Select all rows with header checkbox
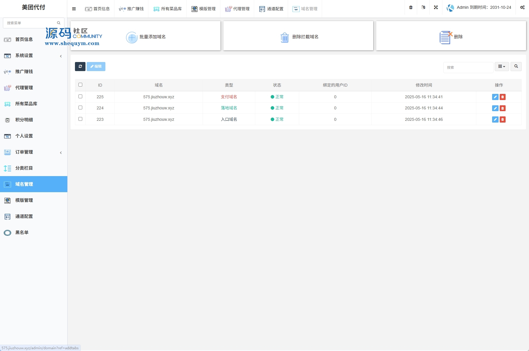 click(x=81, y=85)
